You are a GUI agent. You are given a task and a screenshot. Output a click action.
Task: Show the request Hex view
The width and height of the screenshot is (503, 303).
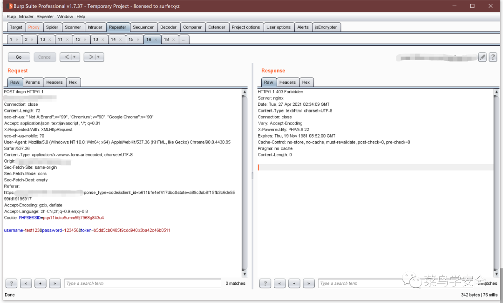[73, 83]
